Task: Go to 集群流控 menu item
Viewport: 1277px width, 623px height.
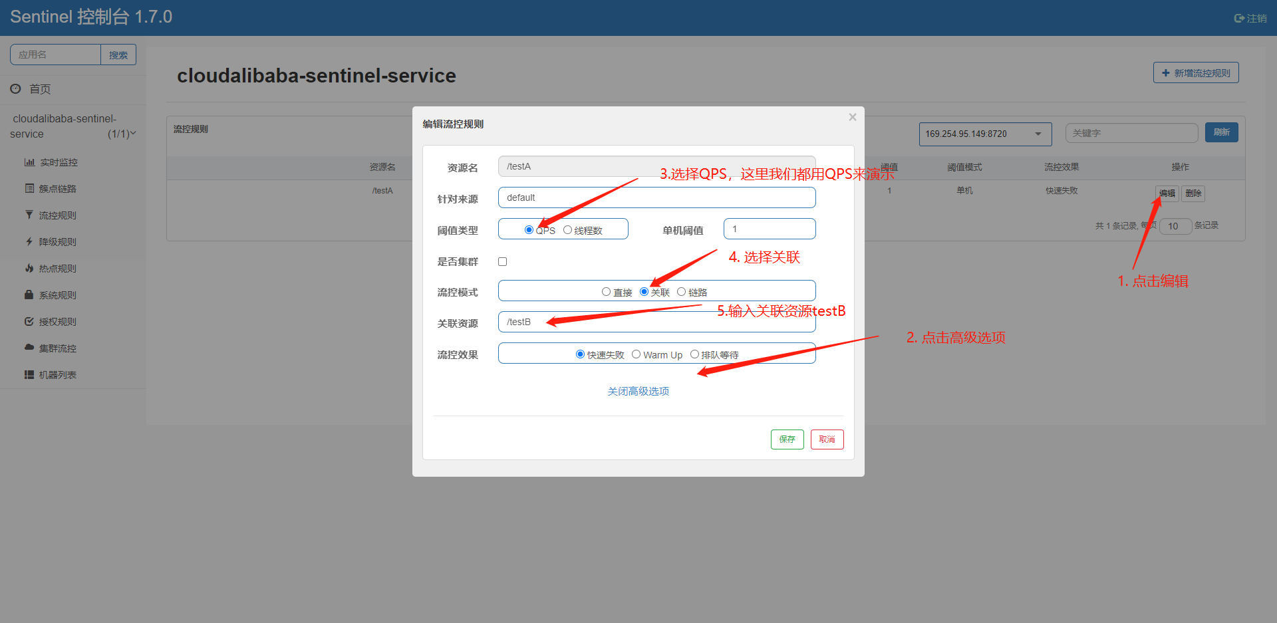Action: pos(57,348)
